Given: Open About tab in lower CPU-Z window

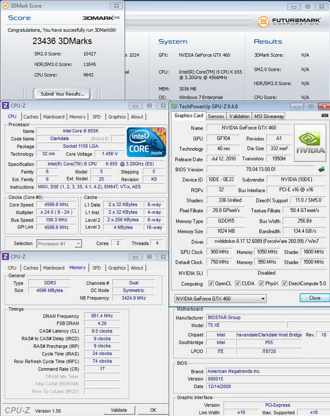Looking at the screenshot, I should click(137, 268).
